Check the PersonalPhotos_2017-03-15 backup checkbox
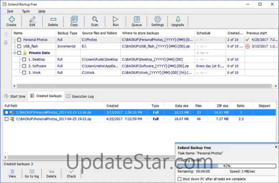This screenshot has width=279, height=183. tap(6, 112)
